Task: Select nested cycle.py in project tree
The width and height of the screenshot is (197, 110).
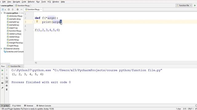Action: [14, 34]
